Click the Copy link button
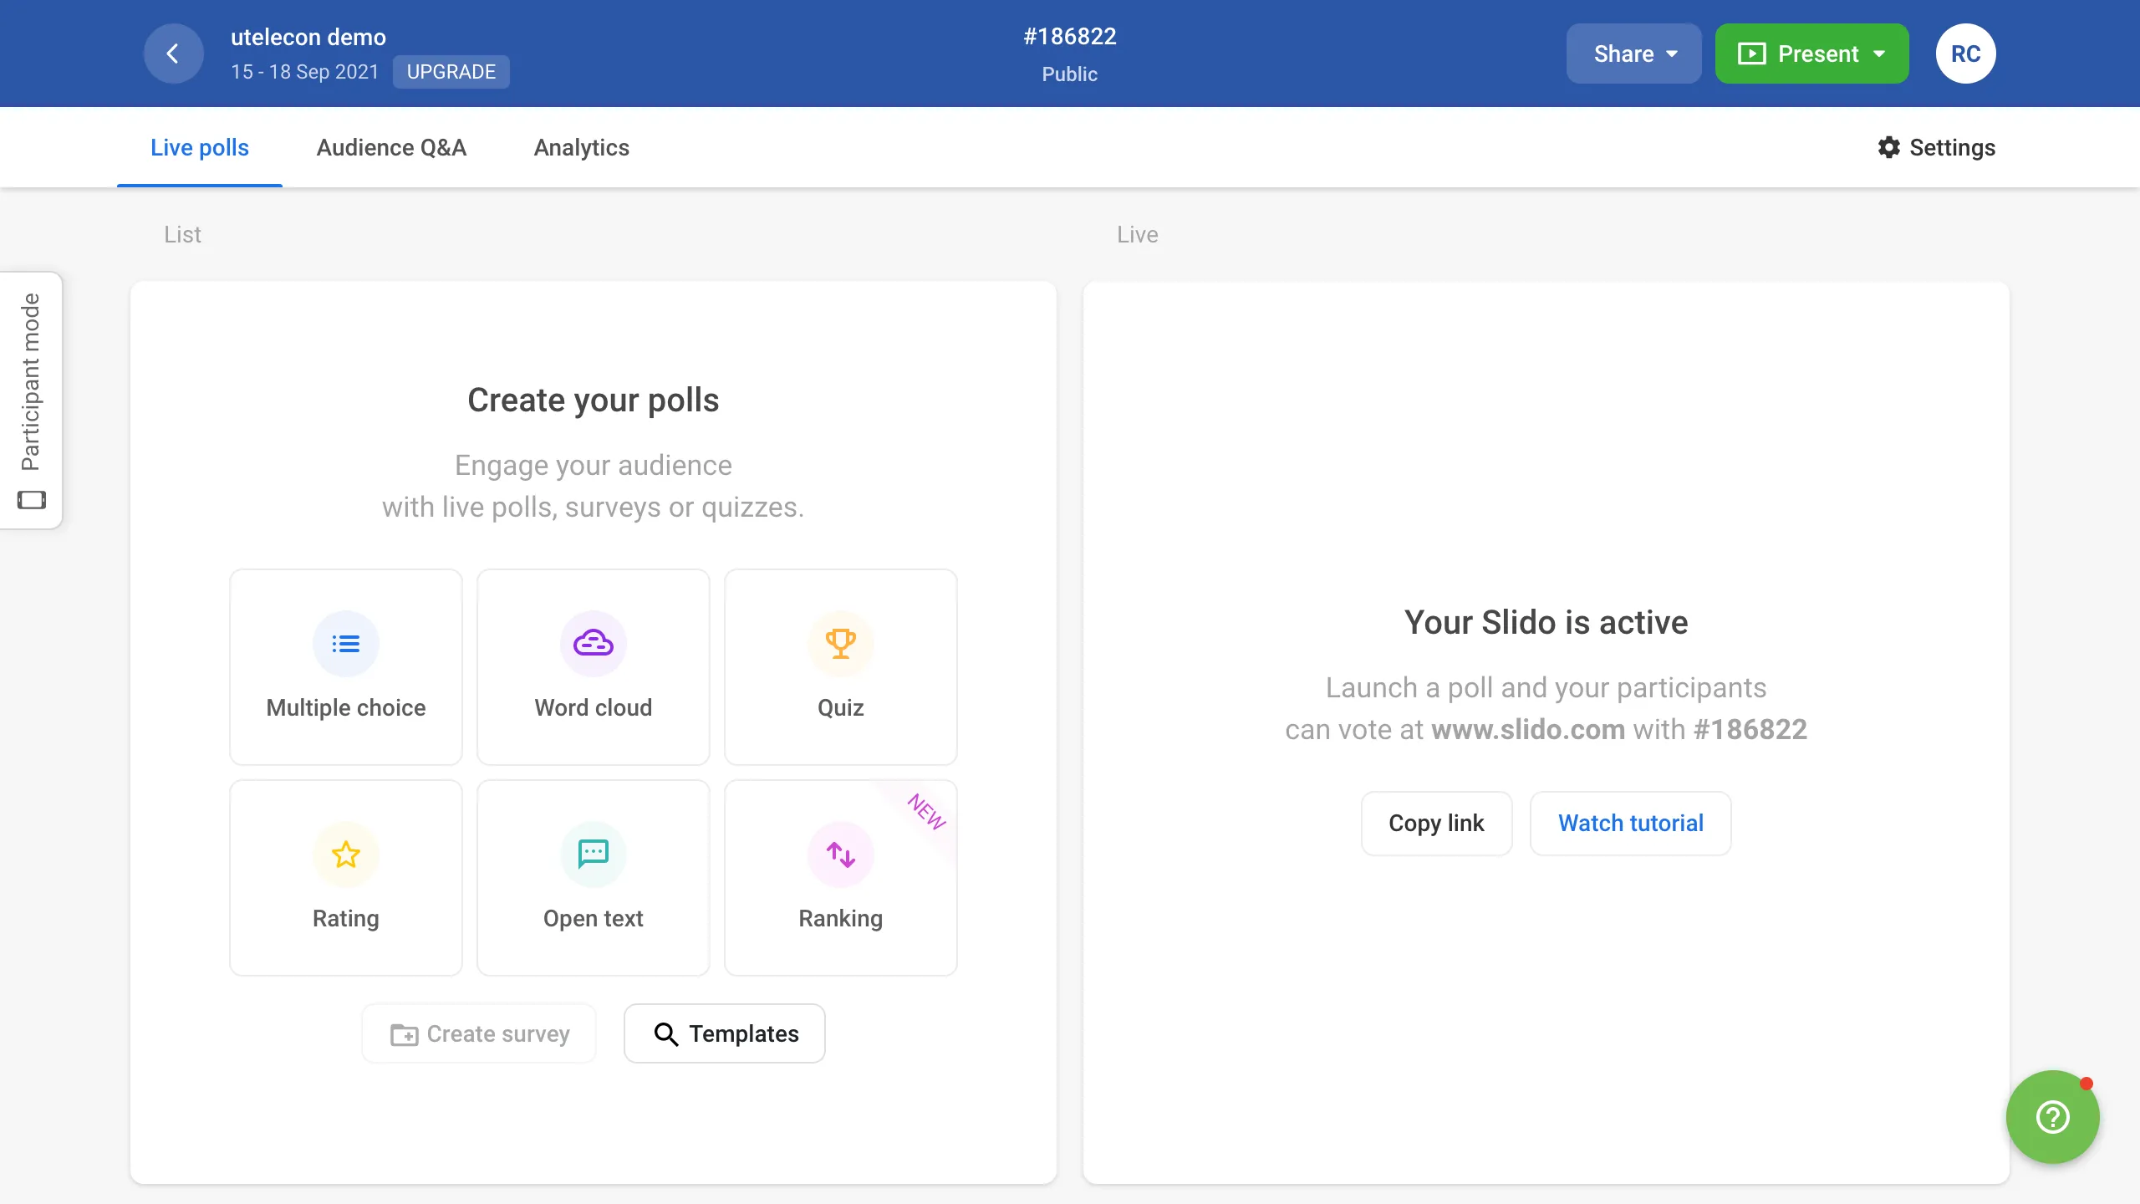The height and width of the screenshot is (1204, 2140). point(1436,824)
